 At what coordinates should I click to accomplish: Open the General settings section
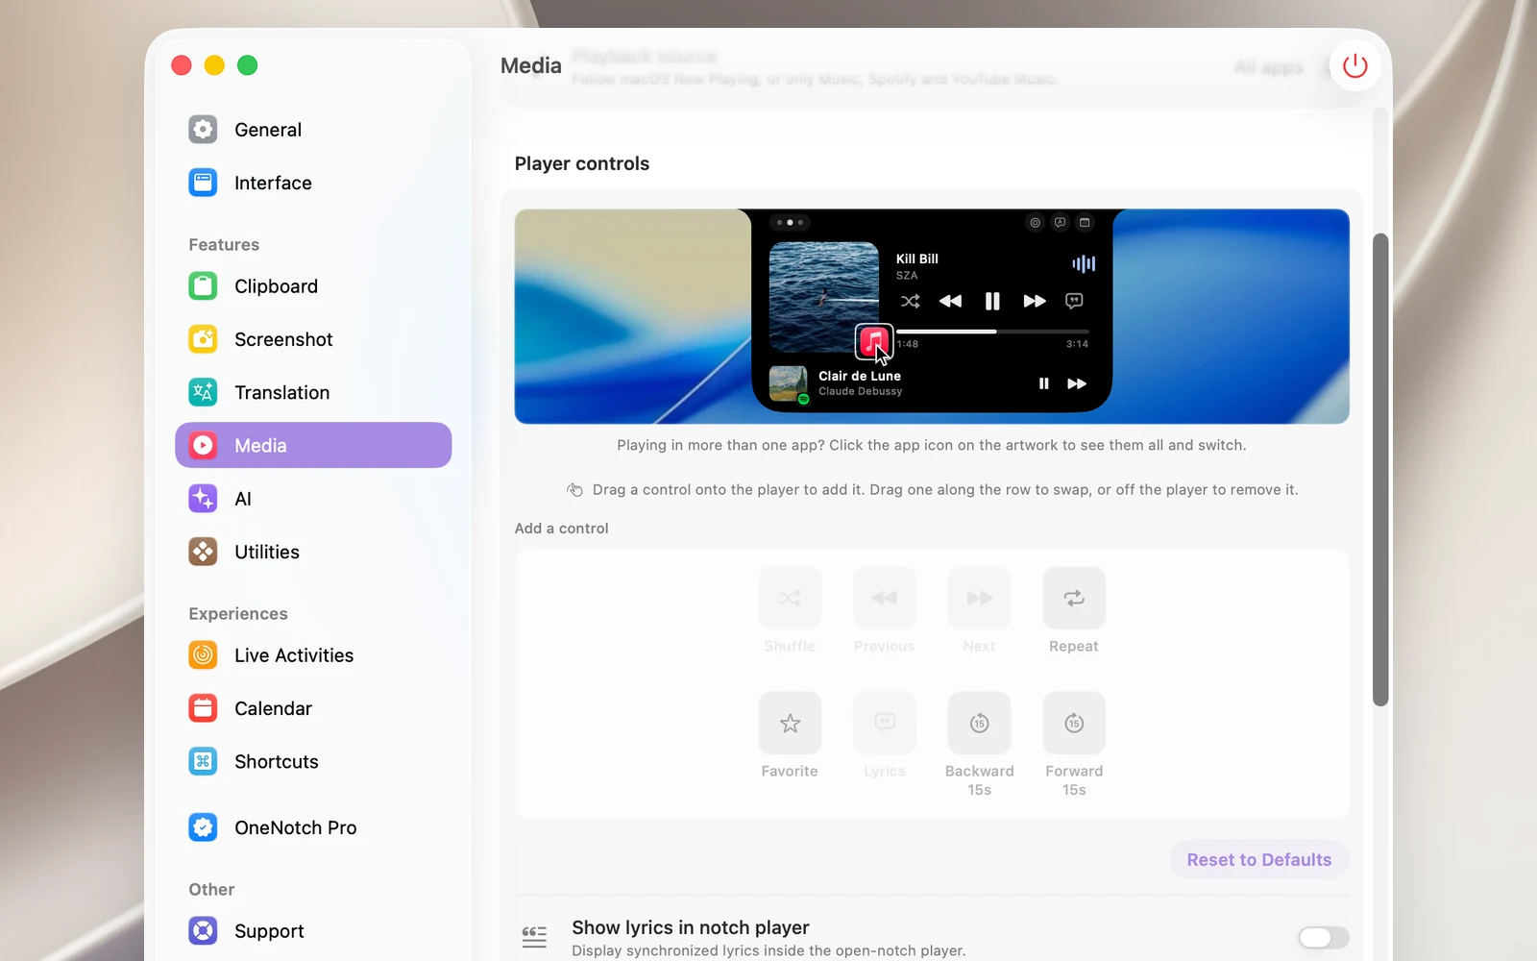tap(313, 130)
